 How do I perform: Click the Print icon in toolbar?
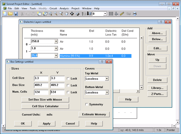point(135,14)
